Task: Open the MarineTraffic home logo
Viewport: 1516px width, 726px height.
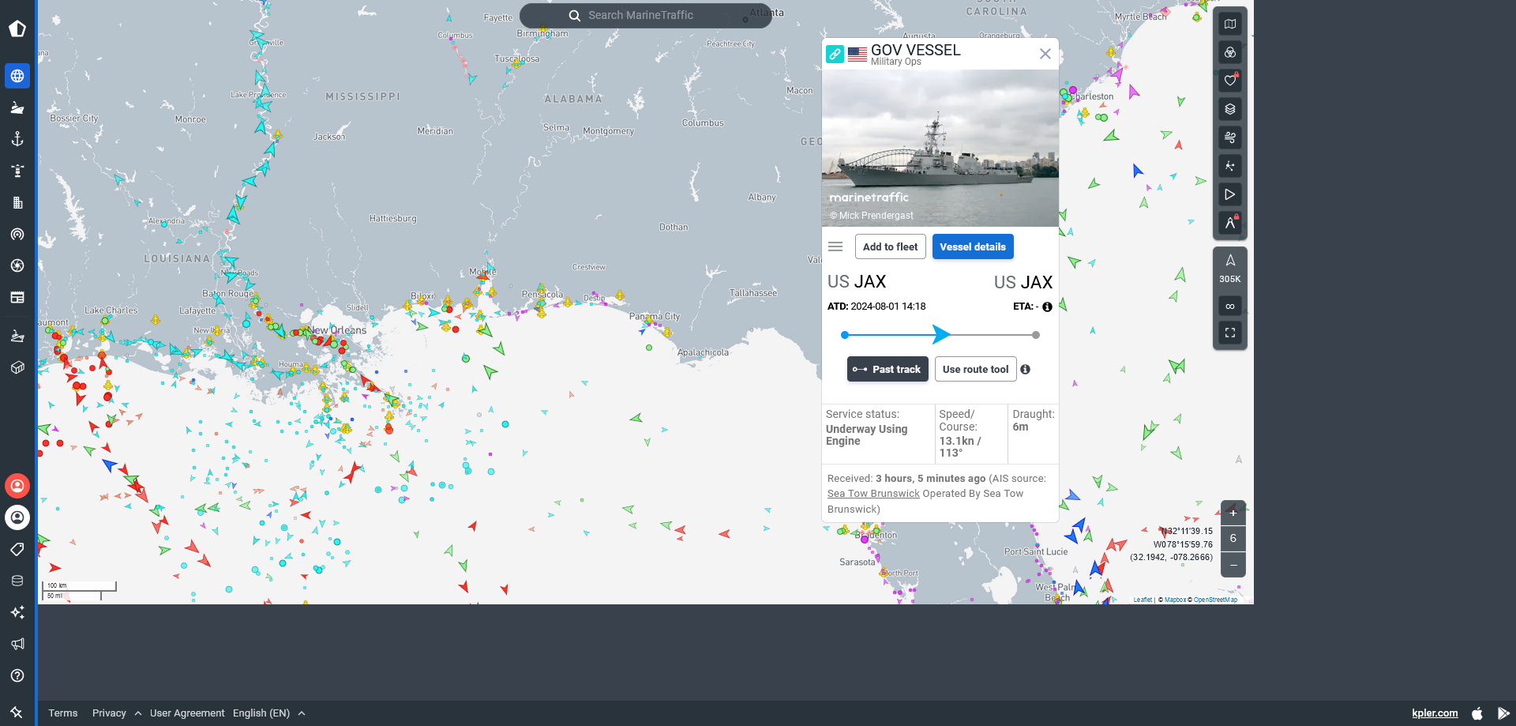Action: click(17, 29)
